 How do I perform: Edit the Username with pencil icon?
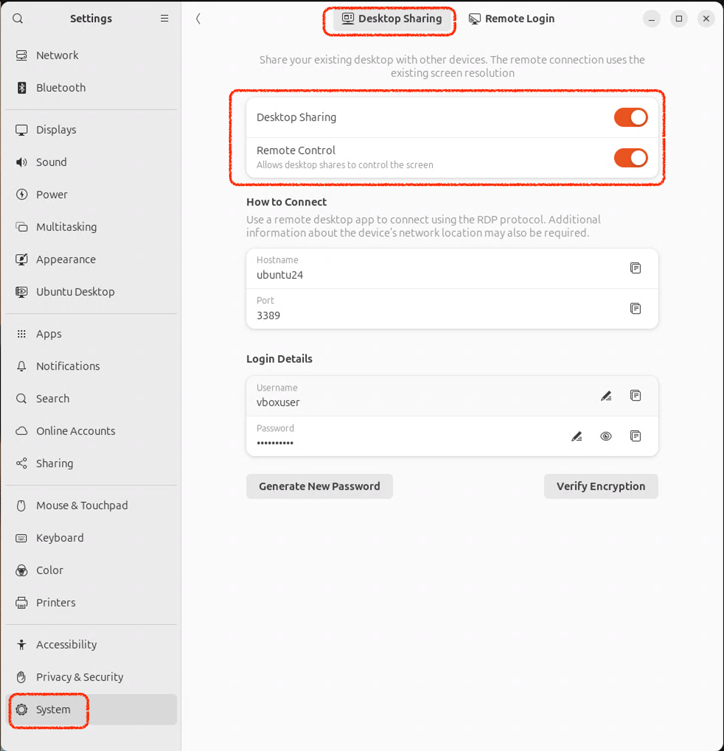[606, 395]
